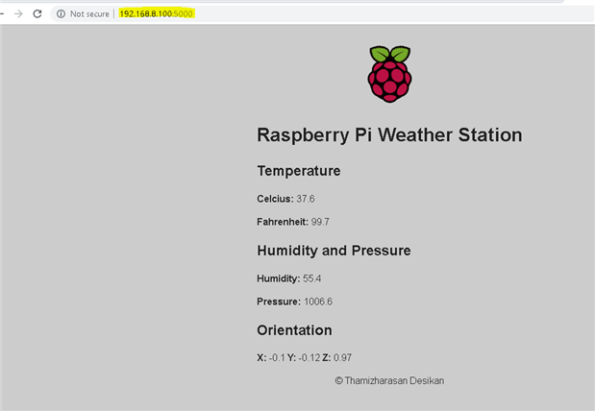Click the orientation Z value 0.97
The image size is (595, 411).
(x=342, y=358)
